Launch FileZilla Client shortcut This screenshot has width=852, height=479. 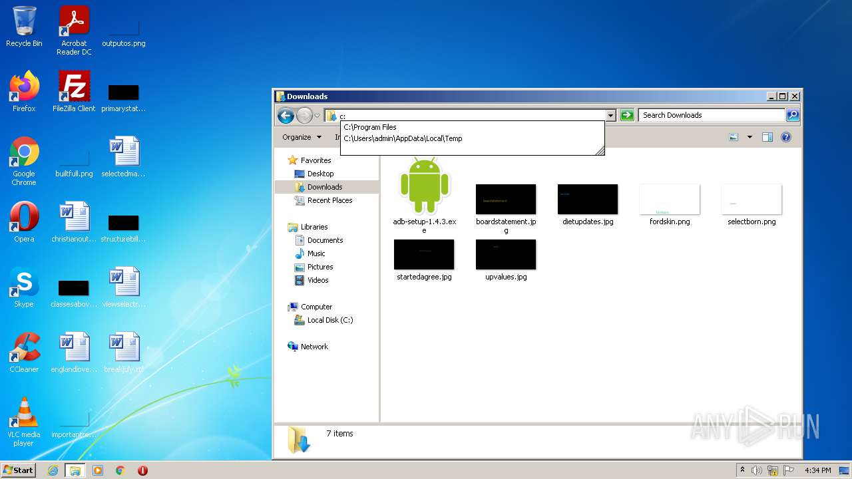point(74,92)
